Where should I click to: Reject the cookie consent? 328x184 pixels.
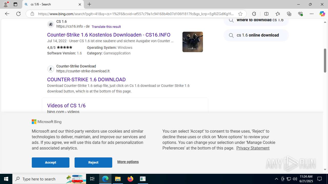93,163
